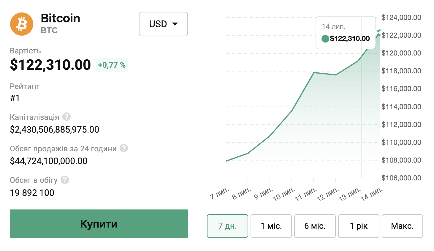The width and height of the screenshot is (434, 251).
Task: Show the Обсяг в обігу help tooltip icon
Action: (65, 180)
